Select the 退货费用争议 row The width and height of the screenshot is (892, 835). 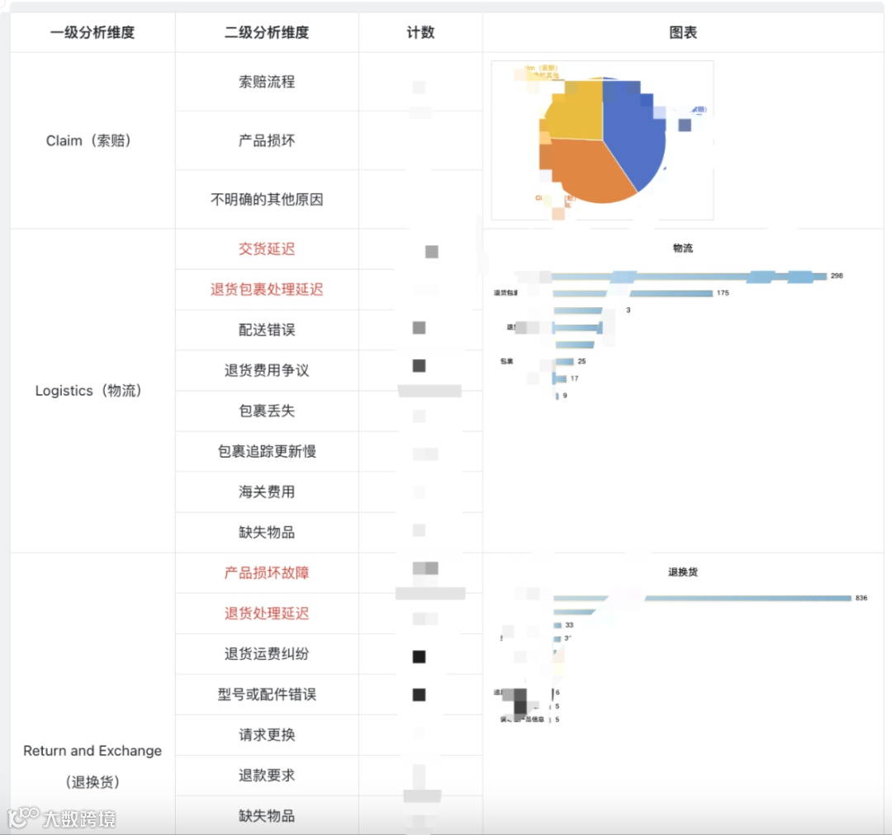(267, 370)
